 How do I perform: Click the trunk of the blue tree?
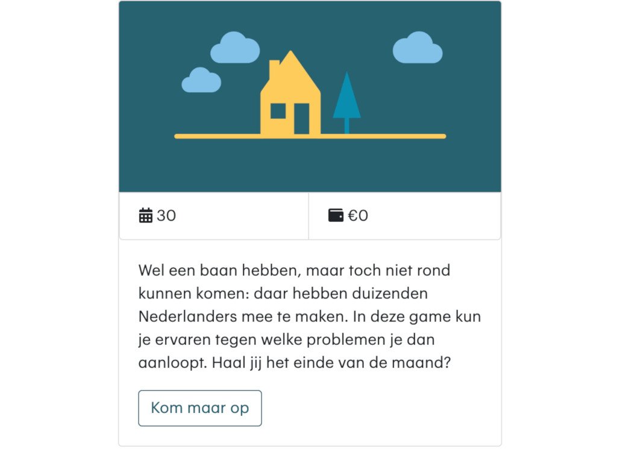346,125
